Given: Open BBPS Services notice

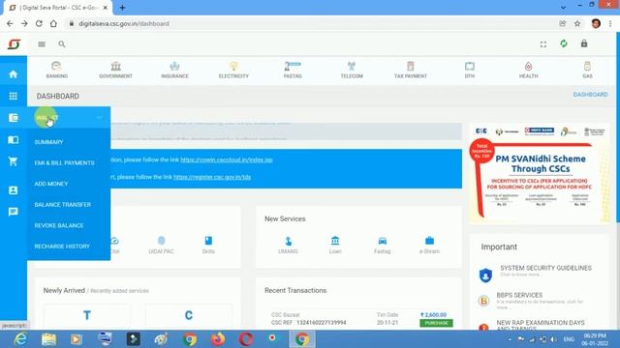Looking at the screenshot, I should pyautogui.click(x=519, y=295).
